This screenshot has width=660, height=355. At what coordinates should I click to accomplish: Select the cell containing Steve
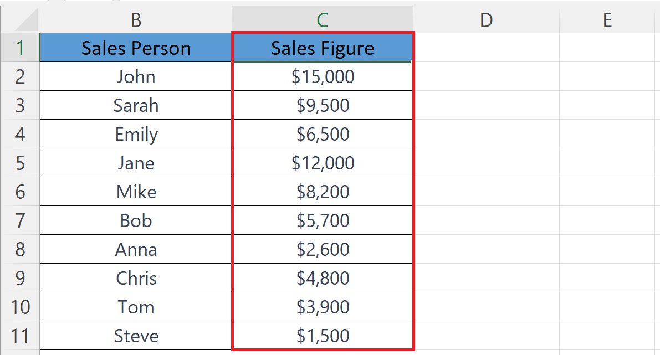coord(136,336)
